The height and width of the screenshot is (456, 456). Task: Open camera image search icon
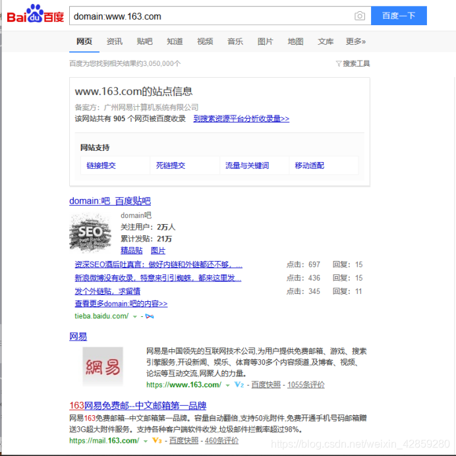pyautogui.click(x=360, y=16)
